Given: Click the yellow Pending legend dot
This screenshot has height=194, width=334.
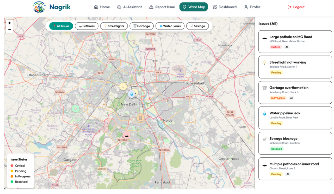Looking at the screenshot, I should [x=12, y=171].
